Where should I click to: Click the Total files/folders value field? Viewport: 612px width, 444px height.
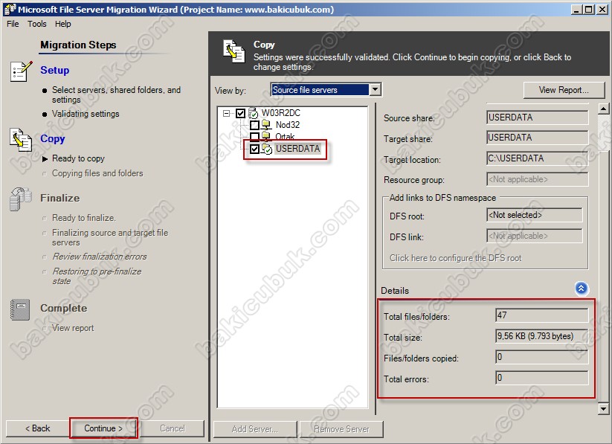542,315
